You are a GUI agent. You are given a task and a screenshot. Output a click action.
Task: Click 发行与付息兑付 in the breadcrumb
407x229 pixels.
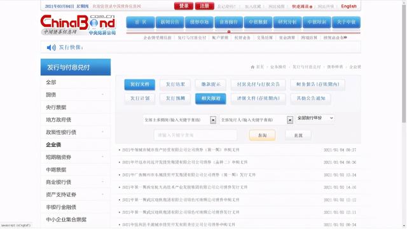307,67
